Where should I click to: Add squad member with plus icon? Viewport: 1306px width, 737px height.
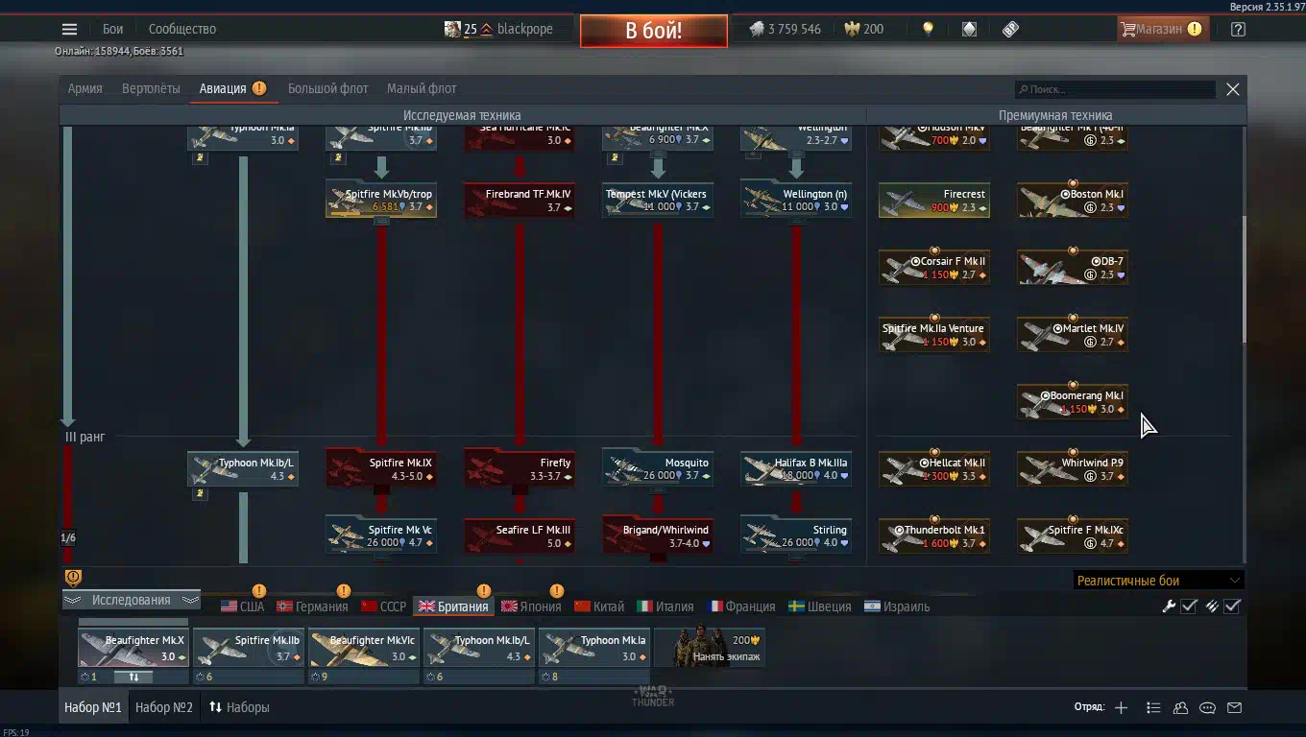[x=1121, y=707]
